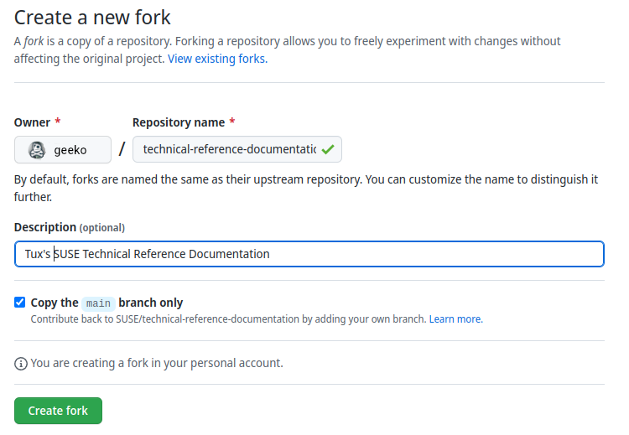Open the View existing forks link
629x435 pixels.
click(217, 59)
